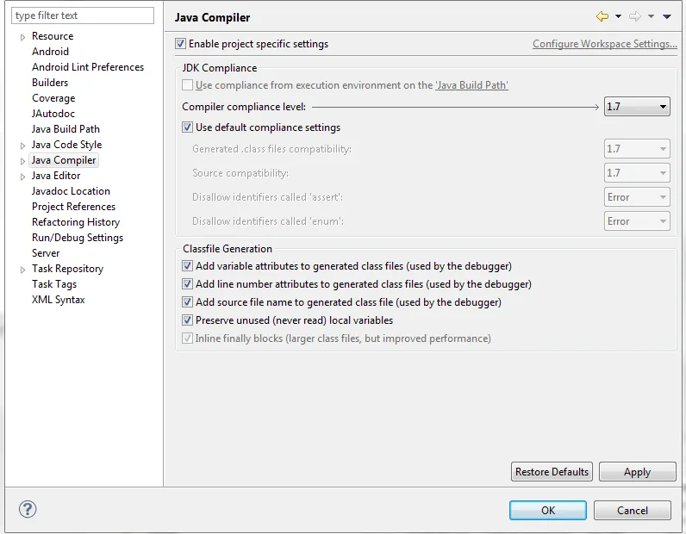Uncheck Enable project specific settings
Viewport: 686px width, 534px height.
pyautogui.click(x=180, y=44)
